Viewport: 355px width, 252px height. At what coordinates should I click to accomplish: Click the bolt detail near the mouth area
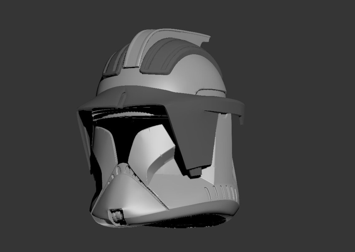pos(118,215)
